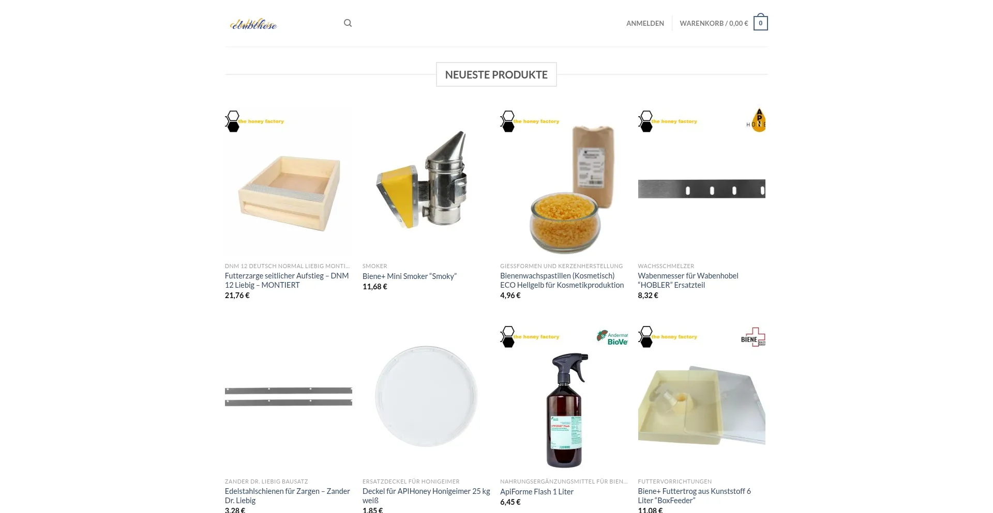
Task: Open the Warenkorb 0,00 € menu item
Action: click(x=714, y=23)
